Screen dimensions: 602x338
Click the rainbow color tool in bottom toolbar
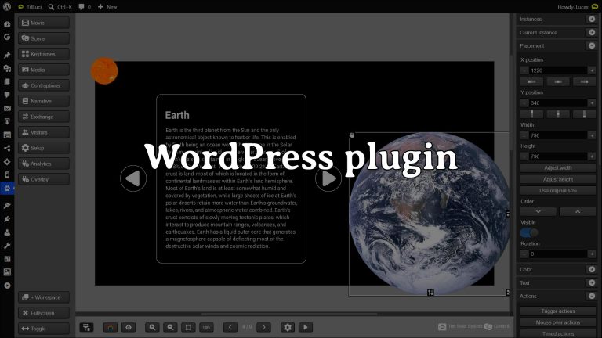tap(111, 327)
